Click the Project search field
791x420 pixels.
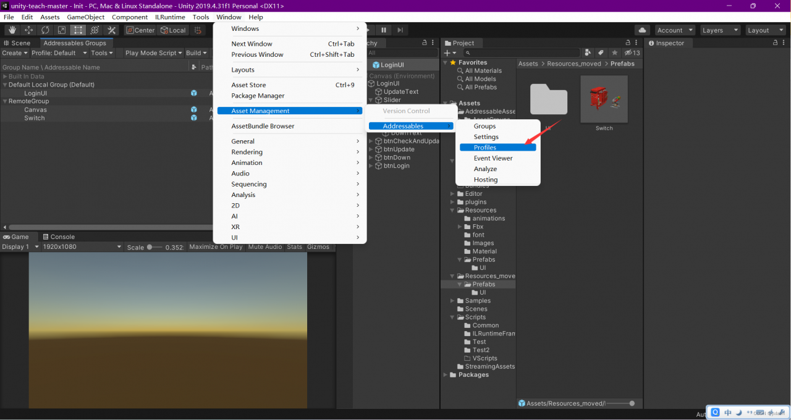pos(521,53)
